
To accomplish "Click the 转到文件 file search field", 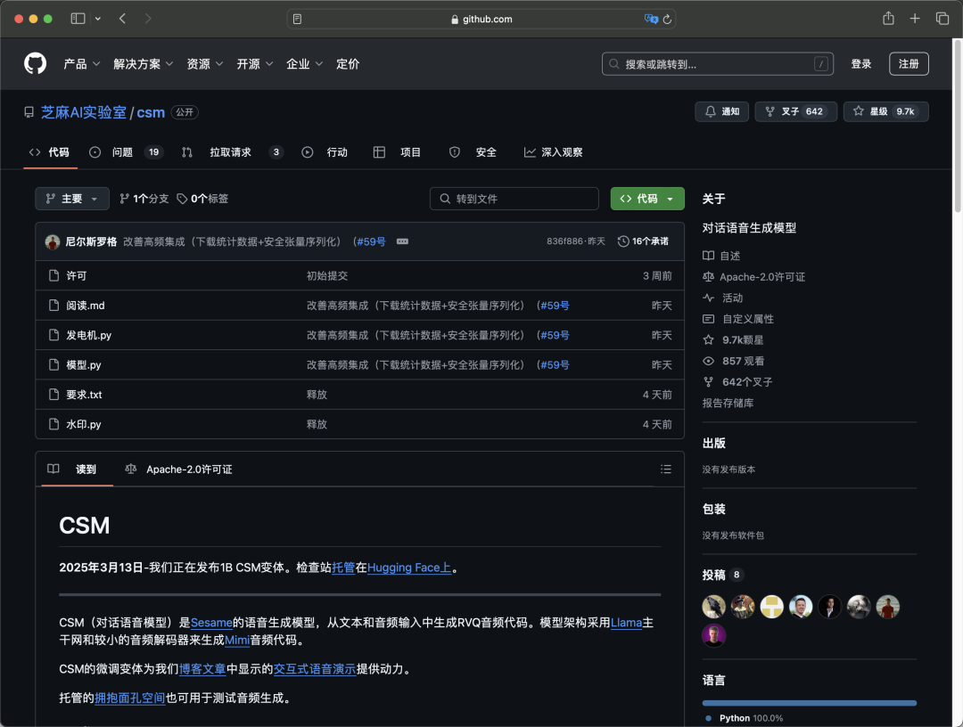I will pos(514,199).
